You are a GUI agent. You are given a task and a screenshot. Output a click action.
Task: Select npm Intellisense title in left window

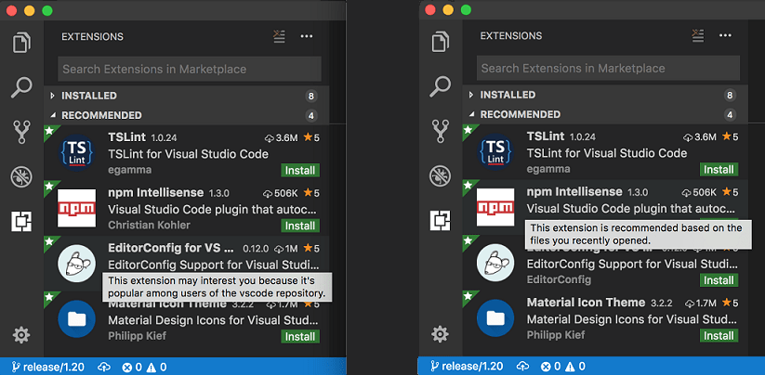(x=155, y=192)
